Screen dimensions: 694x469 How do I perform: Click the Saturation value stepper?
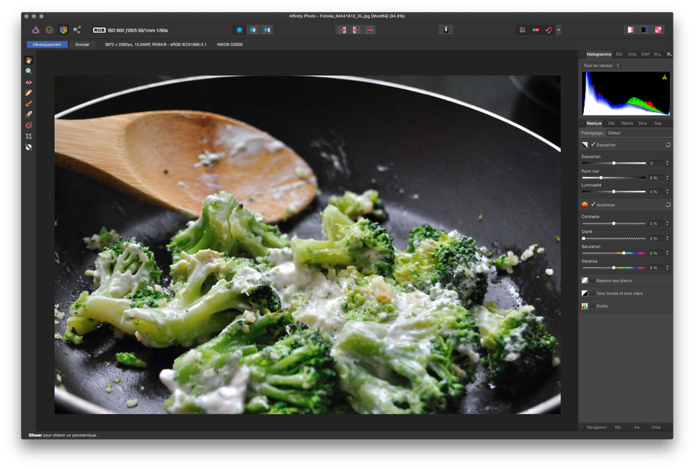667,253
